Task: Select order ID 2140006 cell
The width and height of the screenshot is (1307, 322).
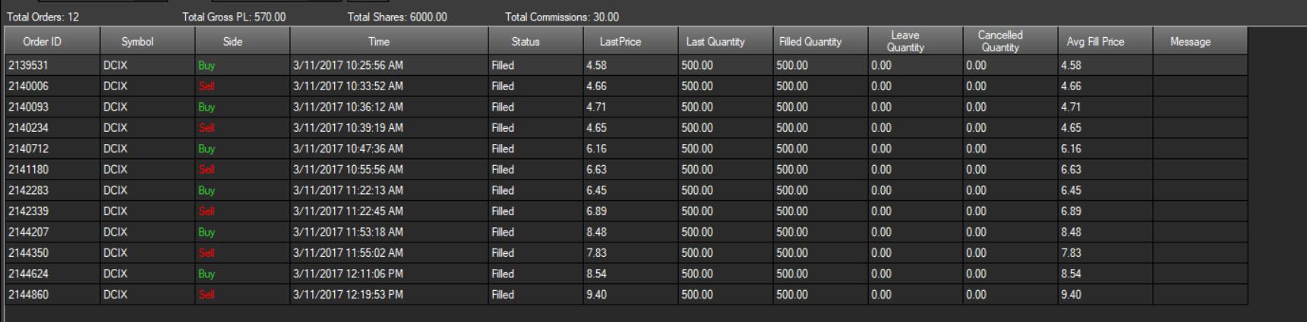Action: coord(28,86)
